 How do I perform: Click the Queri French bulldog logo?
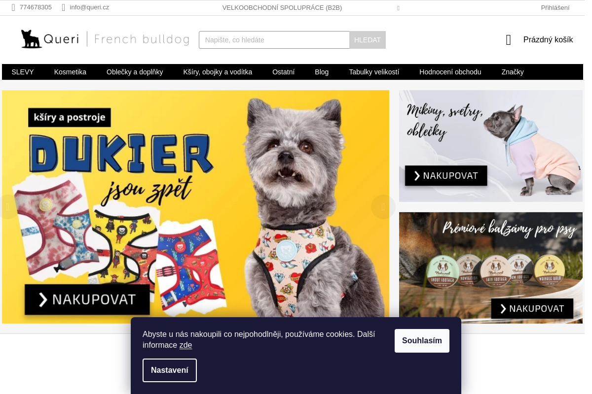pos(105,39)
